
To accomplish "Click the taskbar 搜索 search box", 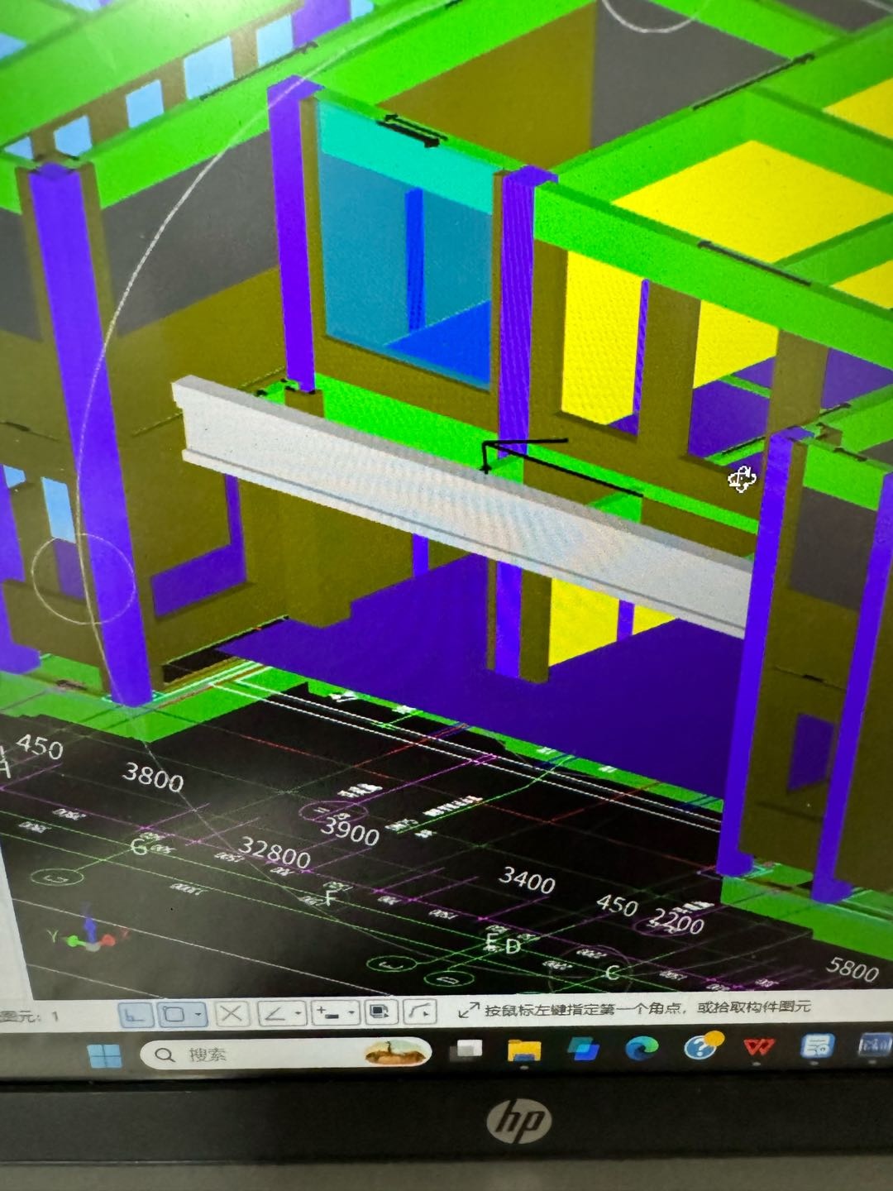I will pos(285,1054).
